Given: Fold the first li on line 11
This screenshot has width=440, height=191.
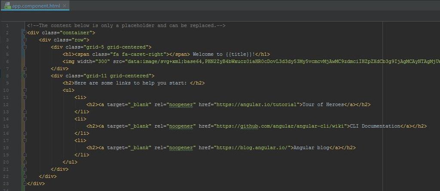Looking at the screenshot, I should click(25, 97).
